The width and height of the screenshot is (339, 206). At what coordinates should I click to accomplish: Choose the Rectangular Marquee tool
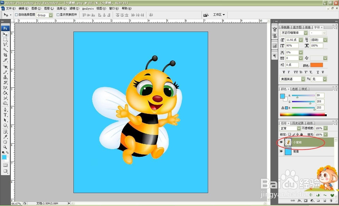[x=5, y=39]
